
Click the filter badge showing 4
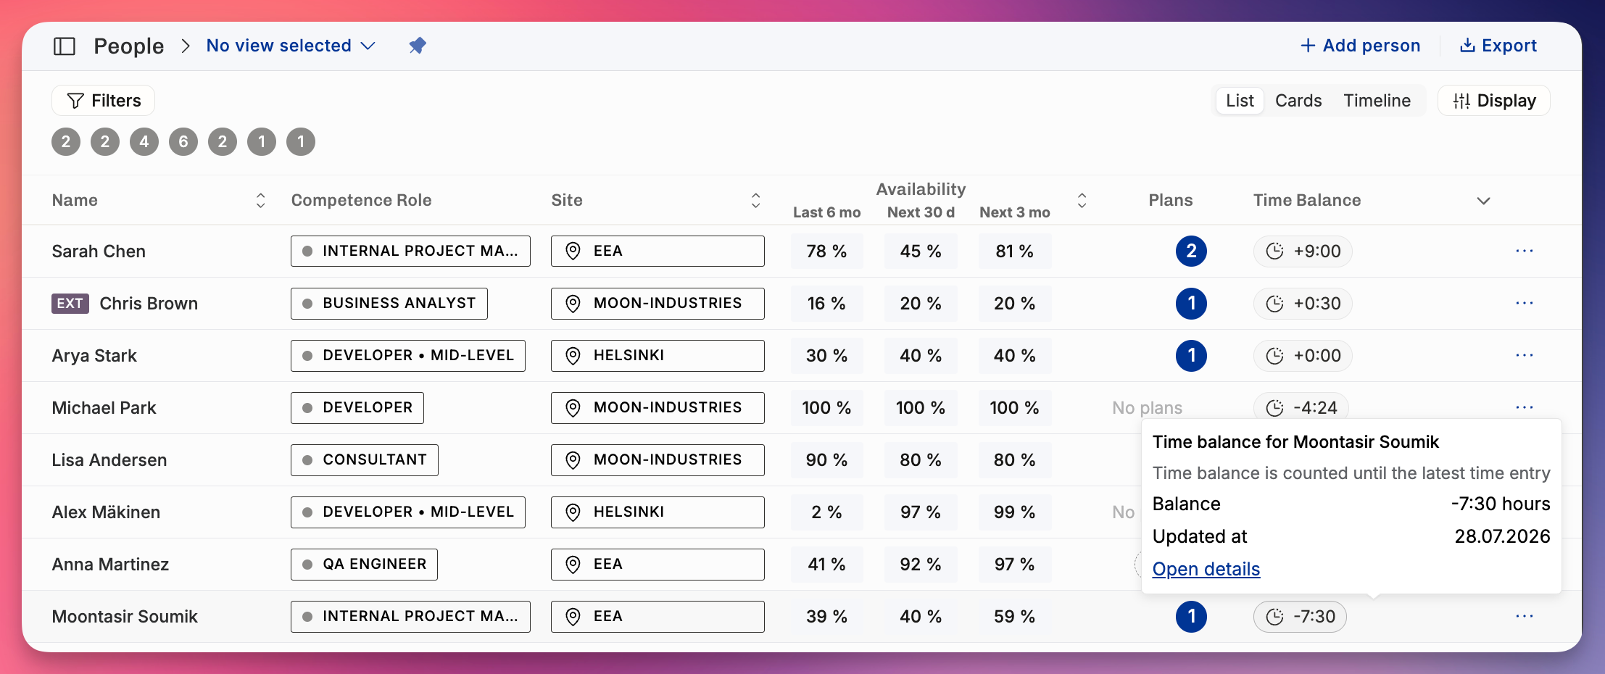[x=144, y=142]
